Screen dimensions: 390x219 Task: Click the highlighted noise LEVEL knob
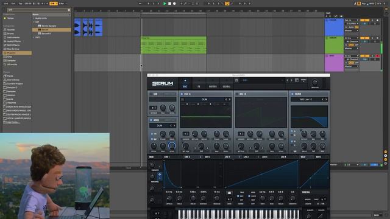click(172, 146)
